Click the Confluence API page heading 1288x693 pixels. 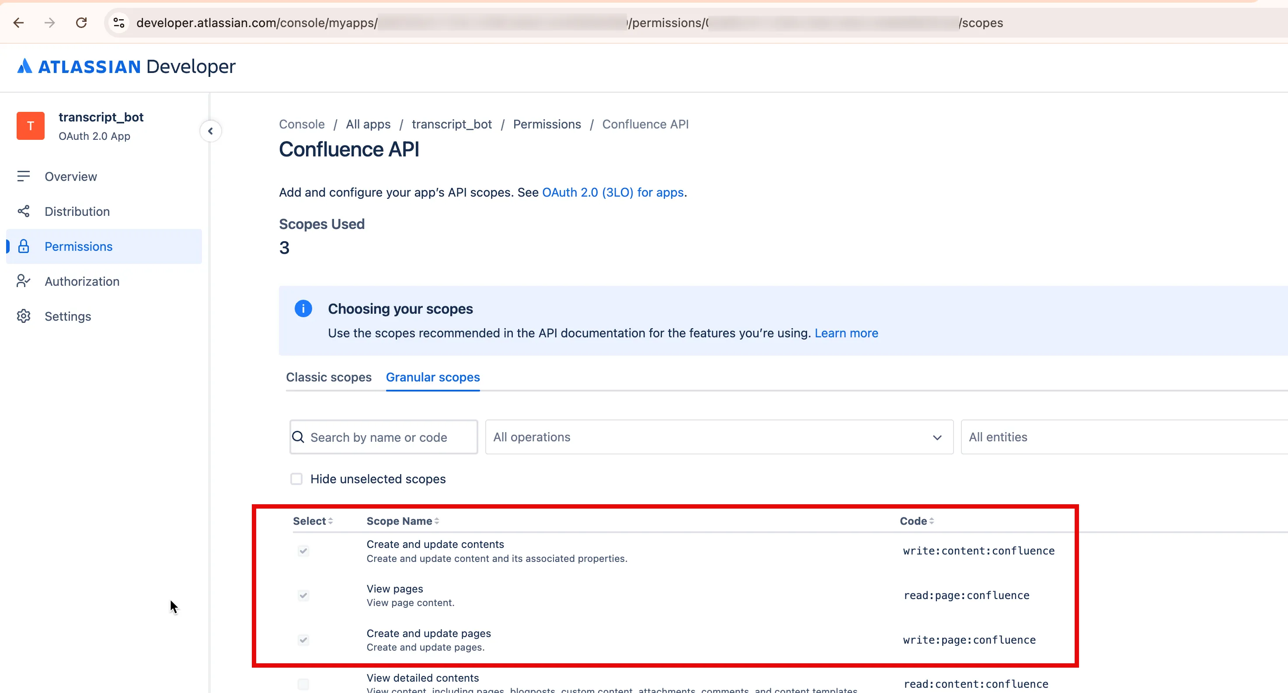(349, 149)
